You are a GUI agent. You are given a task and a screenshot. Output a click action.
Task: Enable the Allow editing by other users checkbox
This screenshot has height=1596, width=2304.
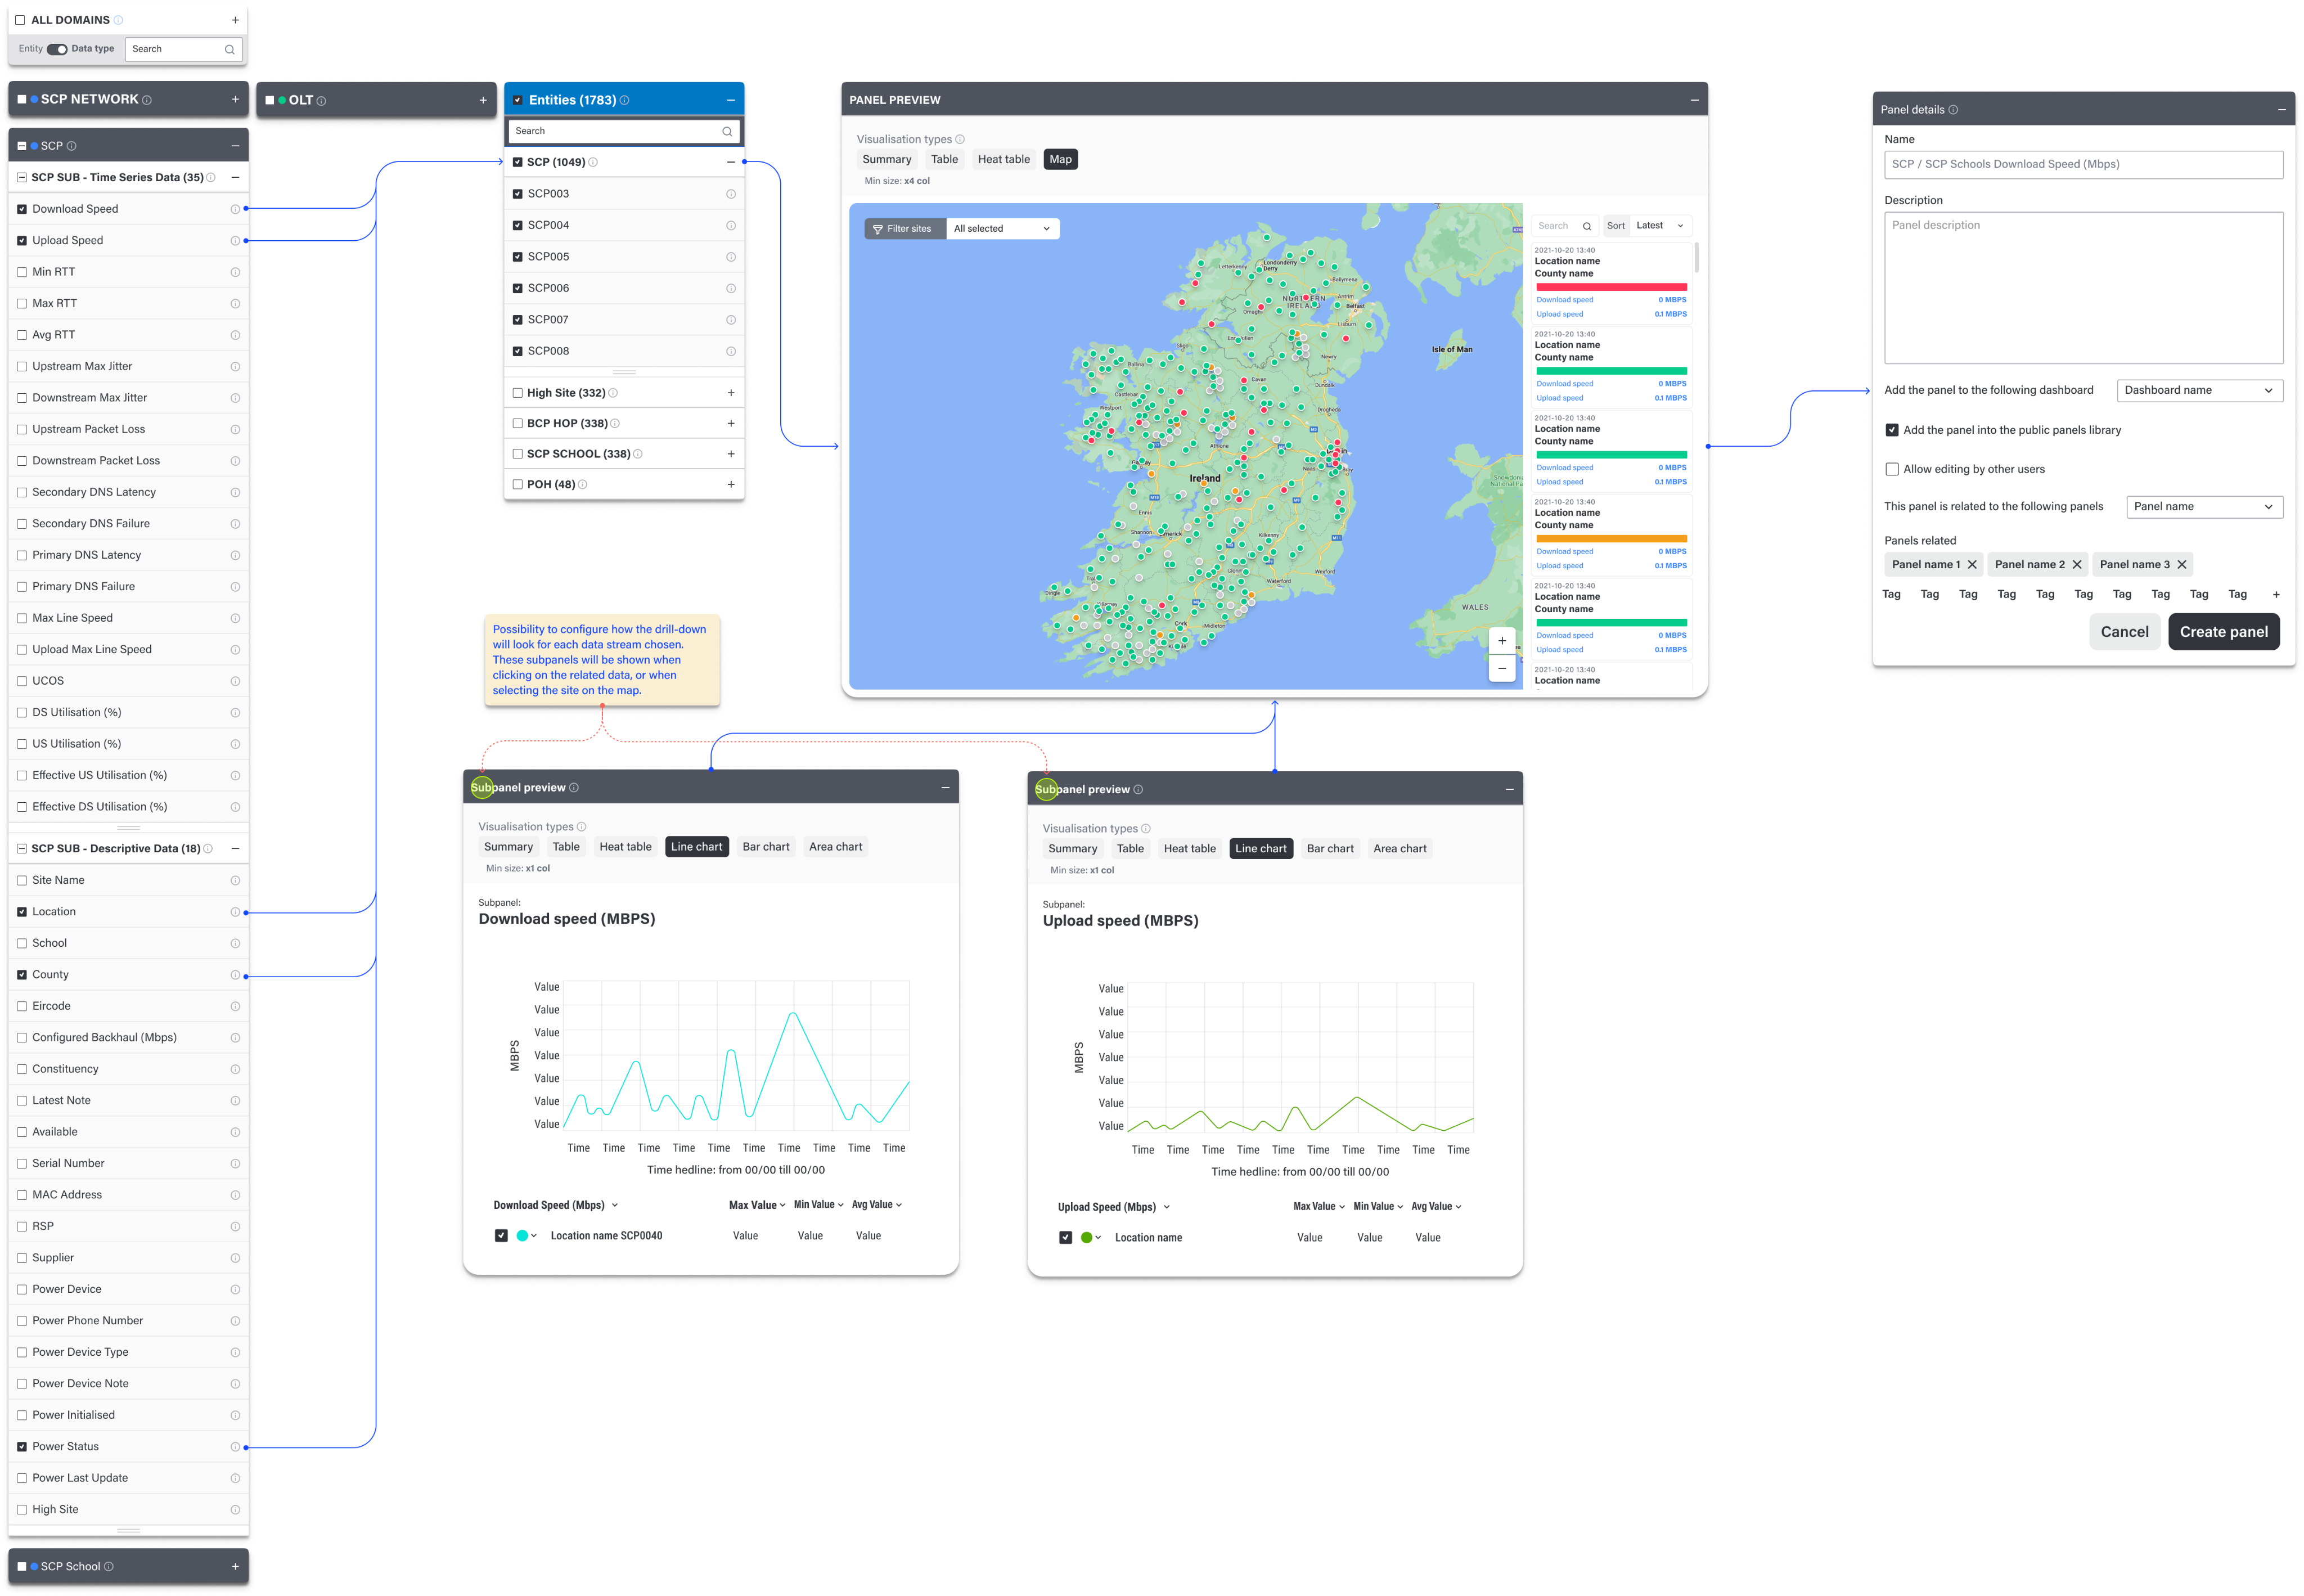tap(1892, 468)
